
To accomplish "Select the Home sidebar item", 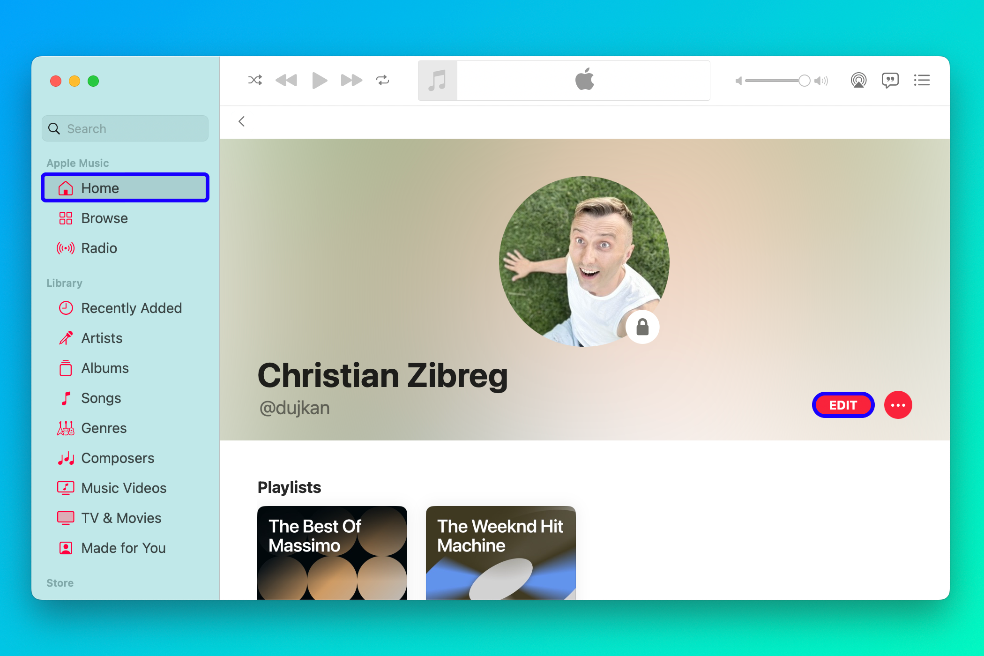I will pos(126,188).
